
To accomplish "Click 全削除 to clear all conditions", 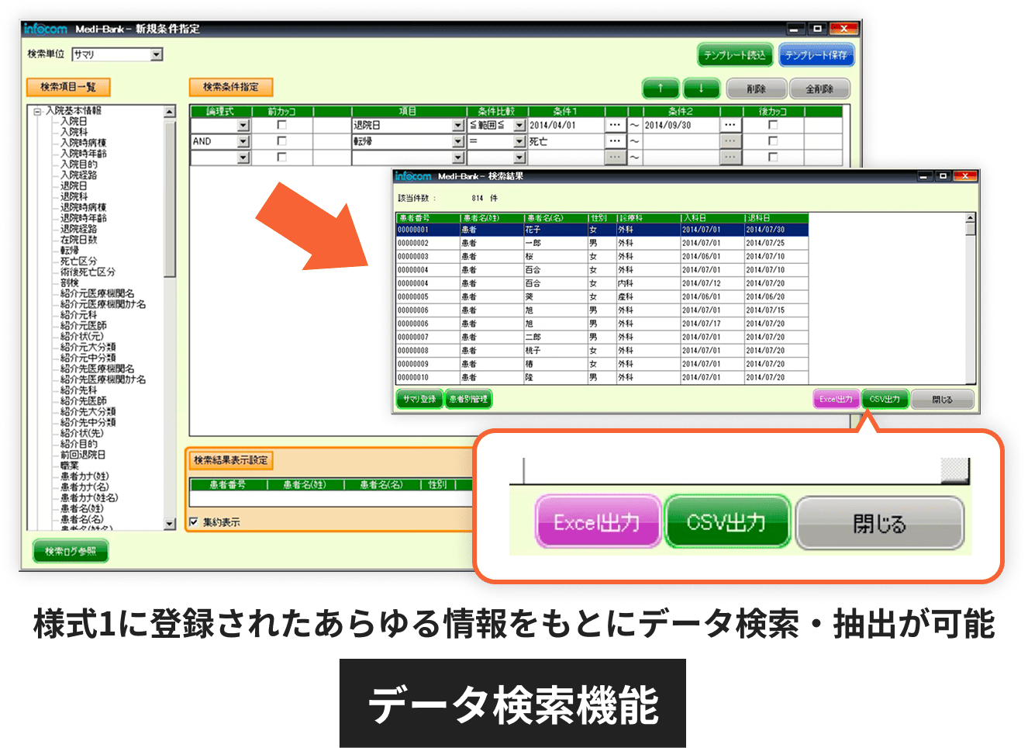I will click(819, 88).
